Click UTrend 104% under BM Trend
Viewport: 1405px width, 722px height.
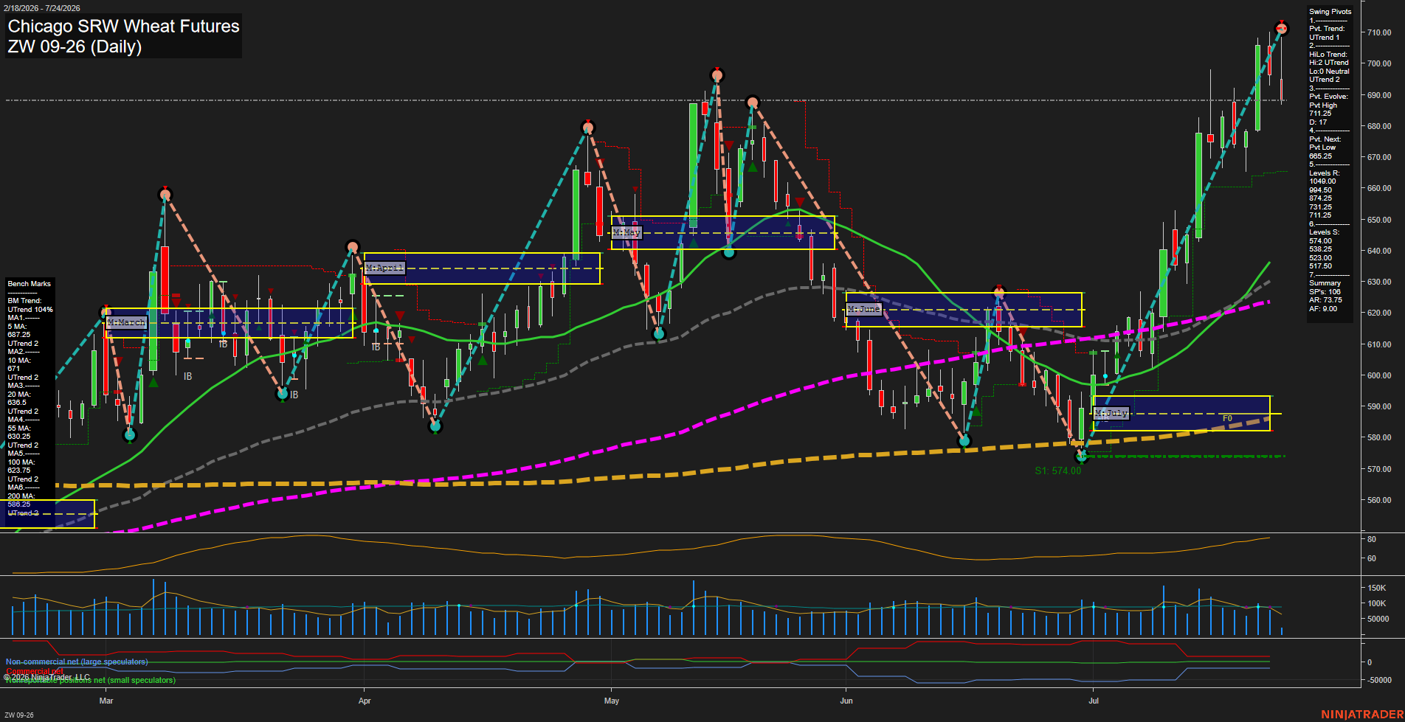pyautogui.click(x=30, y=310)
